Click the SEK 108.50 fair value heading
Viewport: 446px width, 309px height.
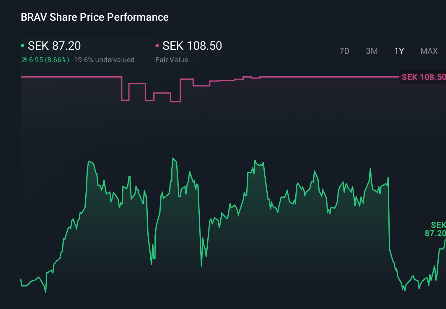point(192,46)
